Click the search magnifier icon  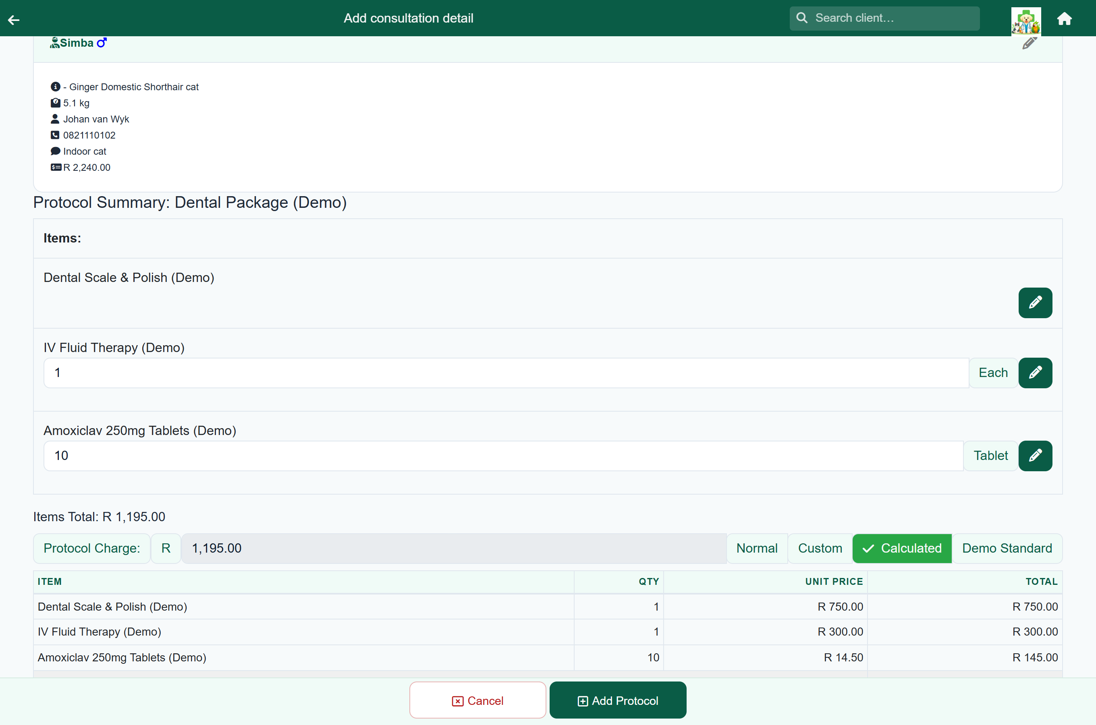click(802, 18)
